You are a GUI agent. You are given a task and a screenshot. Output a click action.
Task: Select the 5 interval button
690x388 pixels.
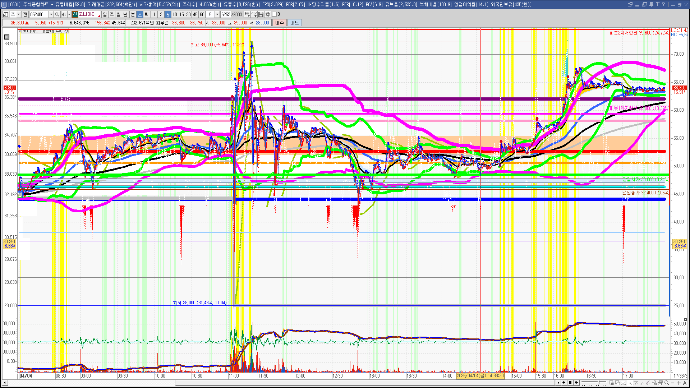click(x=168, y=14)
